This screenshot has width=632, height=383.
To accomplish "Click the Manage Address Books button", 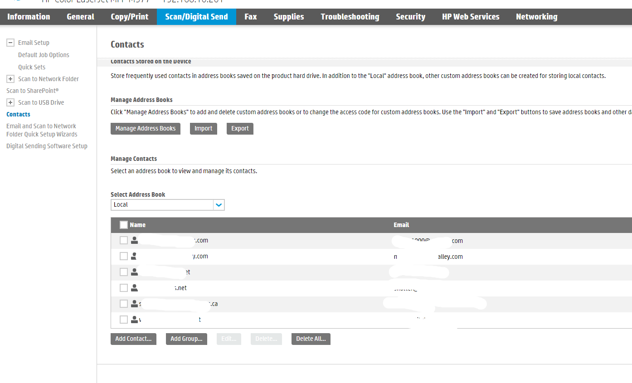I will (145, 128).
